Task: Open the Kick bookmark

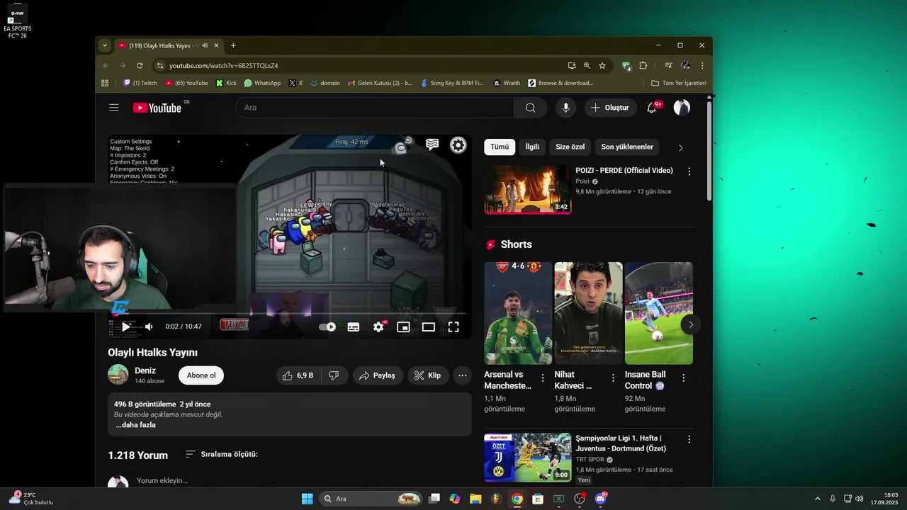Action: click(226, 83)
